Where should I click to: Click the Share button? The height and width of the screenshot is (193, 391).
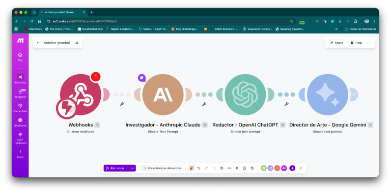pyautogui.click(x=337, y=43)
